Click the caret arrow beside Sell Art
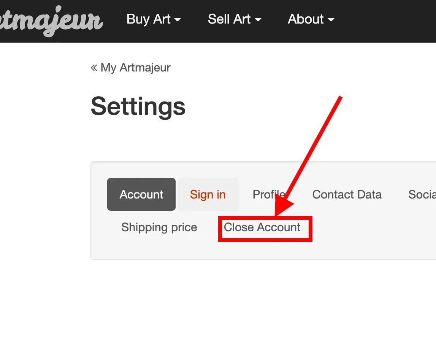 [258, 20]
